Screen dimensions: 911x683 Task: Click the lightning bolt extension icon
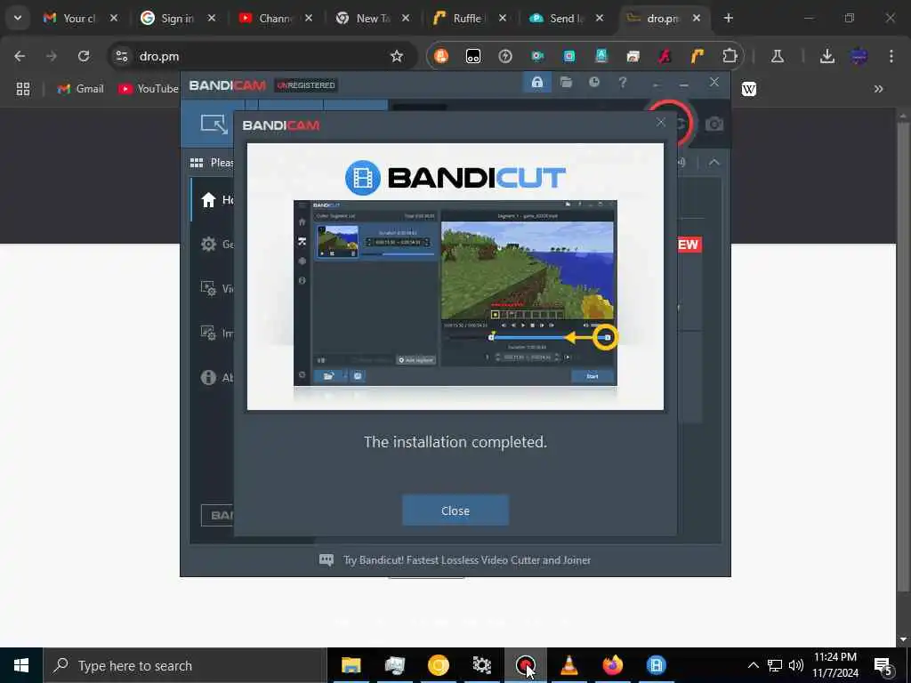pyautogui.click(x=505, y=56)
